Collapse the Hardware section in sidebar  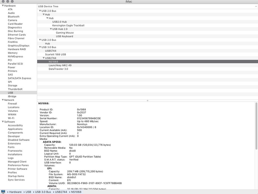[3, 6]
